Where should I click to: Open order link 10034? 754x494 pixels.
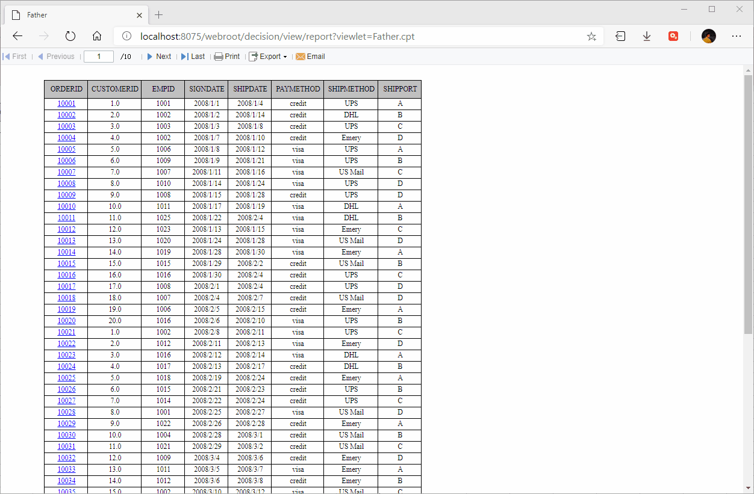click(66, 481)
